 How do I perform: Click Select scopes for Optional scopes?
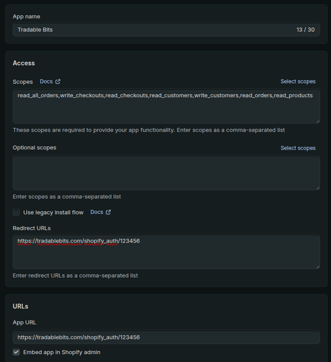point(298,148)
